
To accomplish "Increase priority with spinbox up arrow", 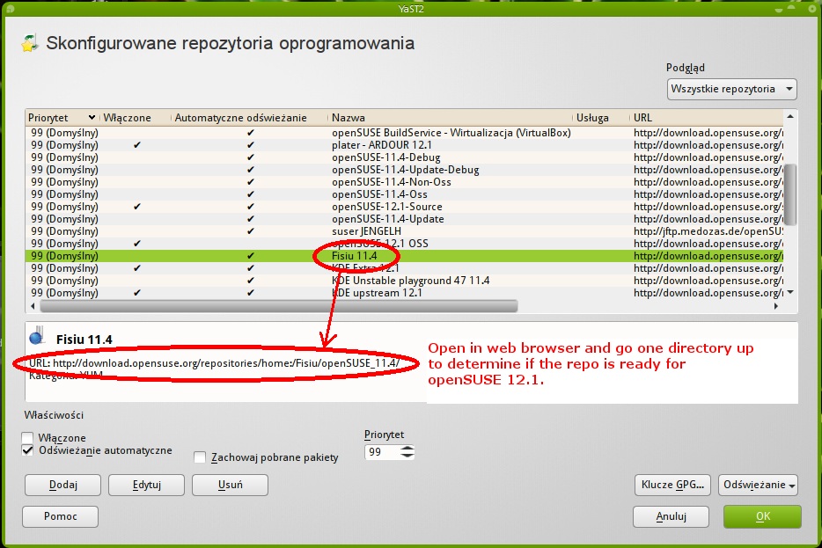I will [x=407, y=448].
